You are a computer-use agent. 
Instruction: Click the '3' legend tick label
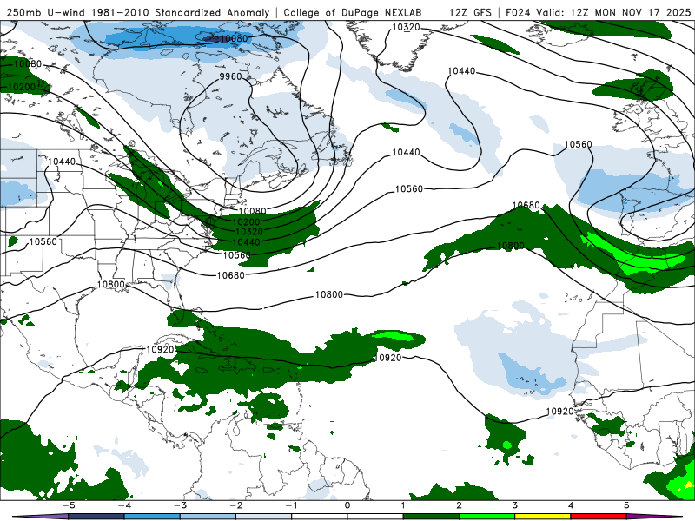point(515,505)
